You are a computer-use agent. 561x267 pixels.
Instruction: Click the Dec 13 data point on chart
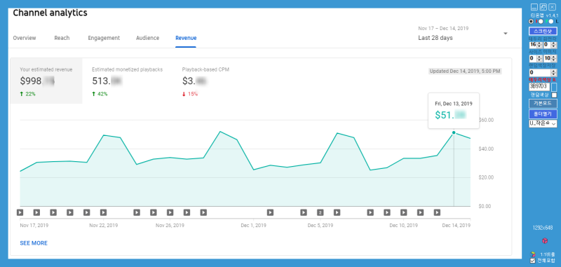pos(454,132)
